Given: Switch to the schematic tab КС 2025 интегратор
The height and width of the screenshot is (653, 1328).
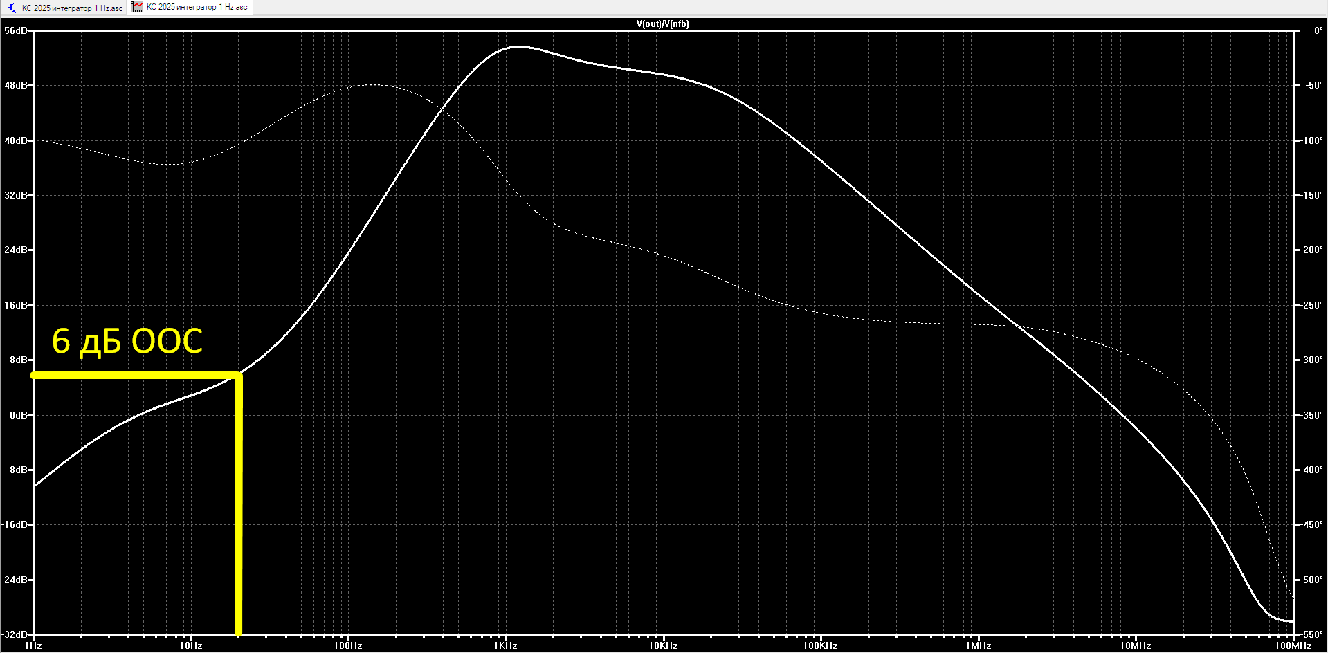Looking at the screenshot, I should tap(64, 8).
